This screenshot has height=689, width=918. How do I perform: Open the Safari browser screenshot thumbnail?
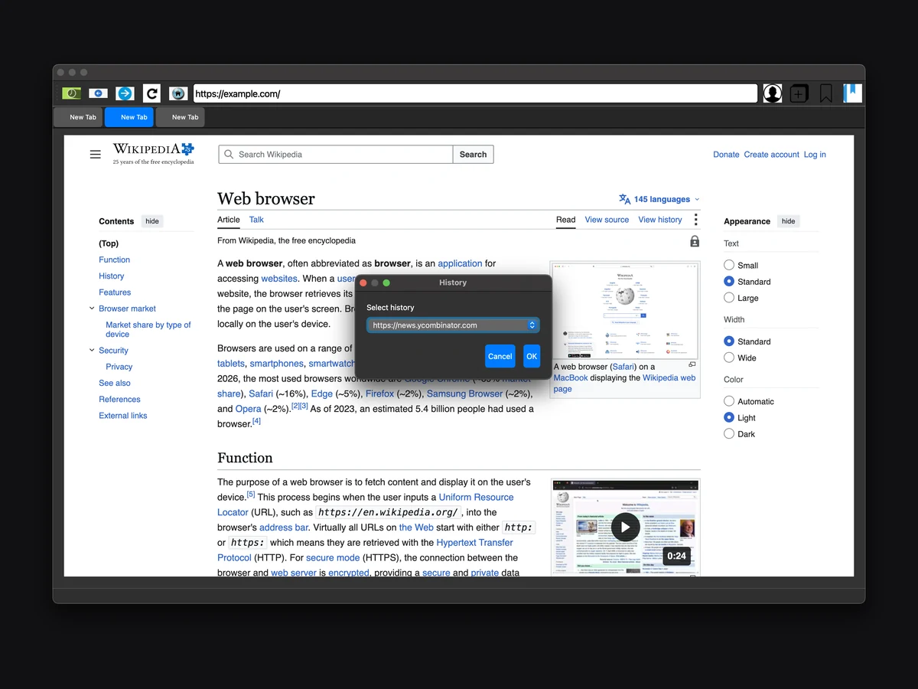(625, 309)
